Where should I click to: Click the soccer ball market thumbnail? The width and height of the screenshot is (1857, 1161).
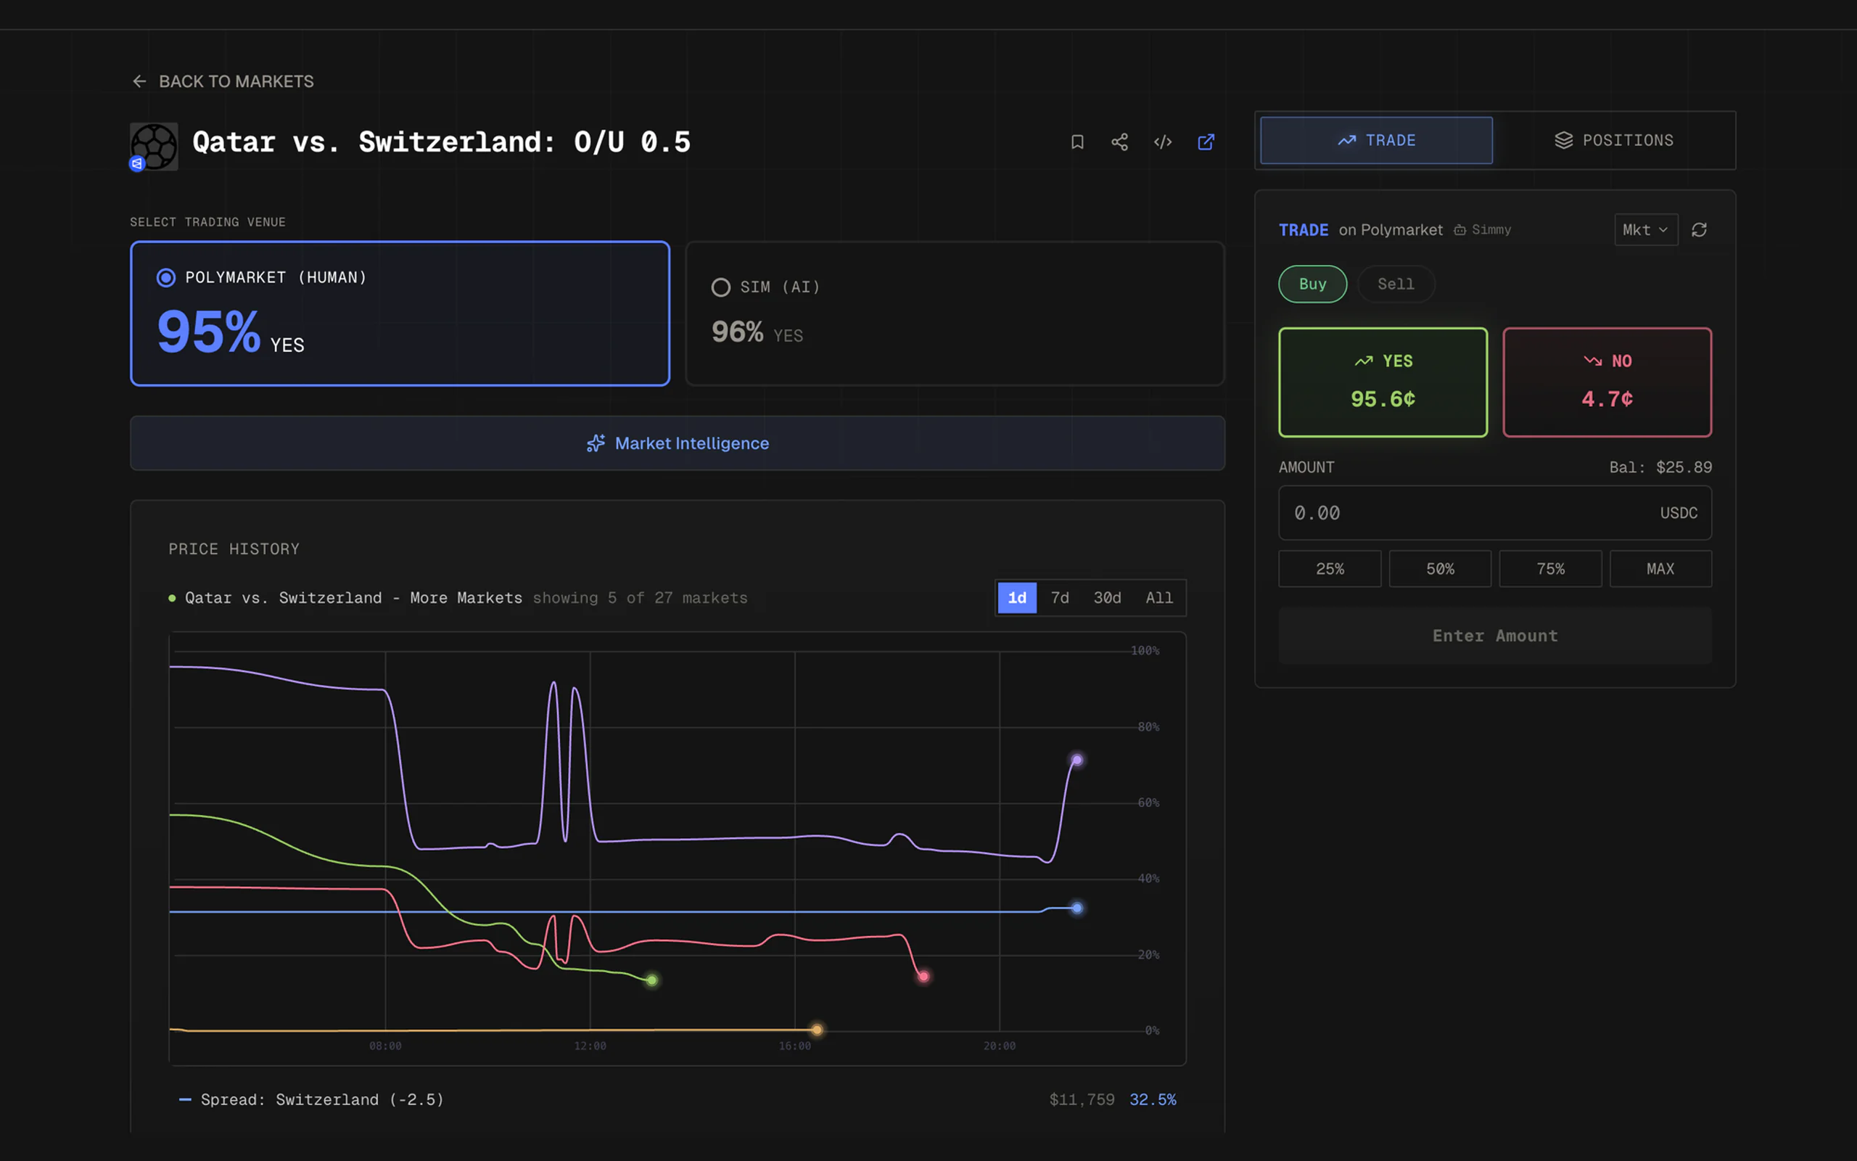point(155,146)
